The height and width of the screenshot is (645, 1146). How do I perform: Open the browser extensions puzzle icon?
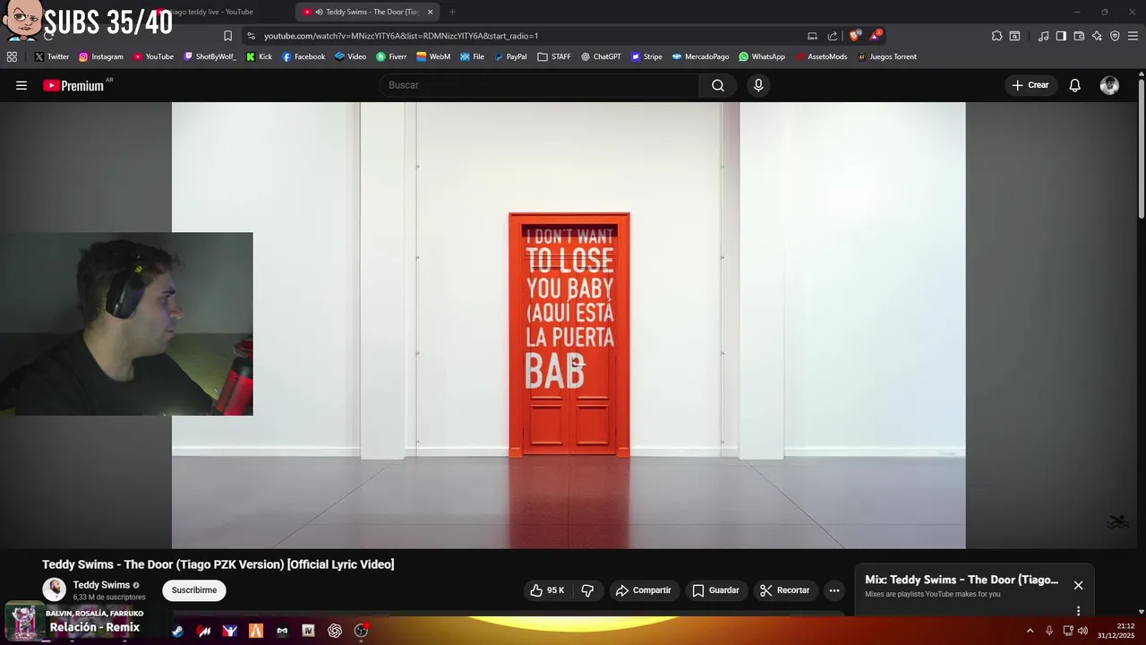[996, 36]
